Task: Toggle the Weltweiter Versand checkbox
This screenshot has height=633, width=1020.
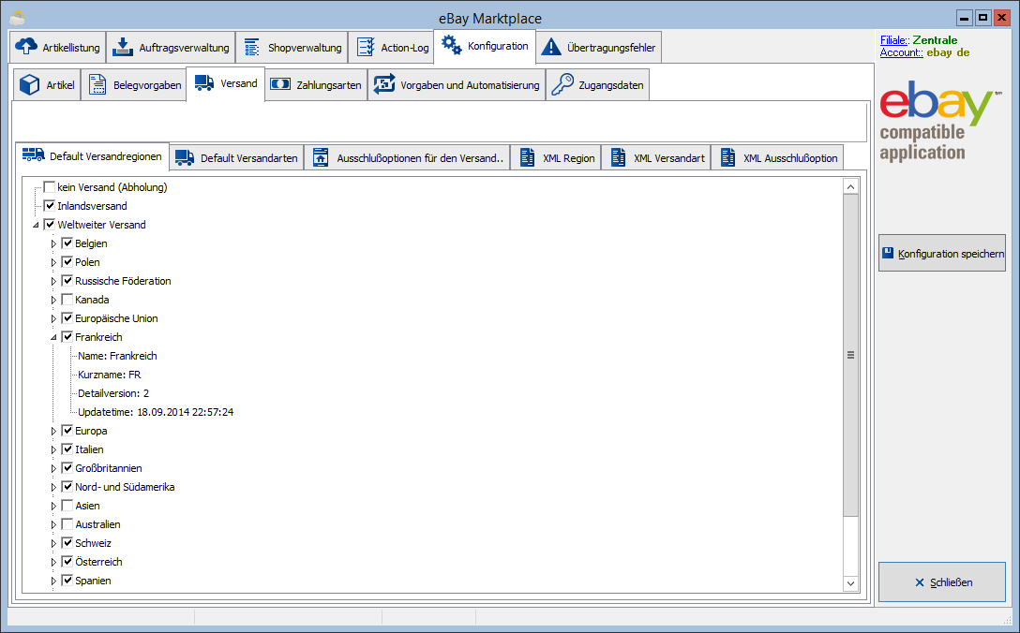Action: click(50, 225)
